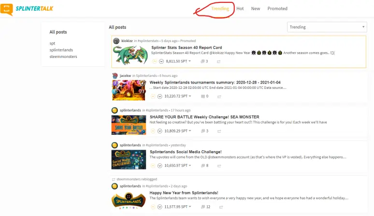Select the steemmonsters tag in sidebar
The height and width of the screenshot is (216, 374).
pyautogui.click(x=63, y=57)
